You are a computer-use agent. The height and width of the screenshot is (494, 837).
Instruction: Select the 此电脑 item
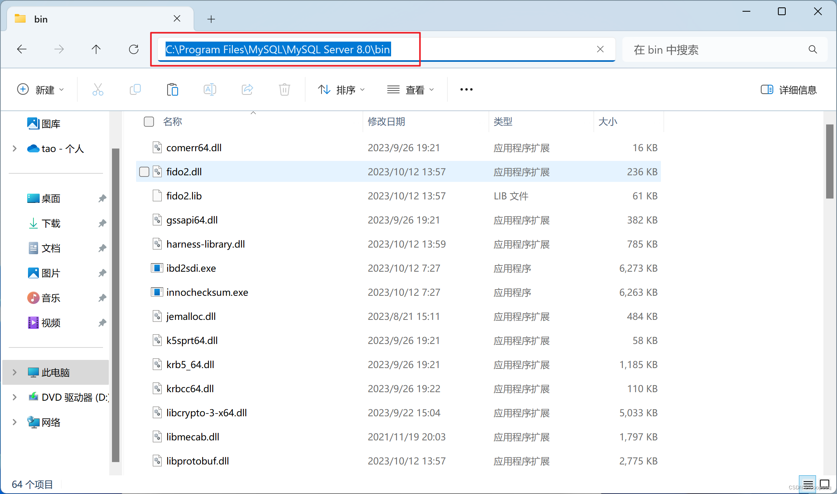coord(56,372)
